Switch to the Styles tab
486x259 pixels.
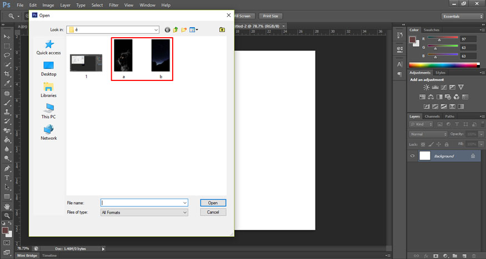pyautogui.click(x=440, y=73)
